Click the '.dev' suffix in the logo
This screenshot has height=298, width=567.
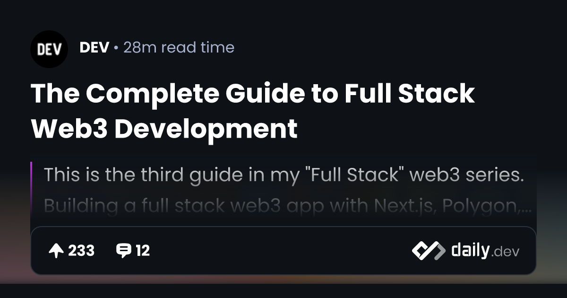[x=506, y=252]
